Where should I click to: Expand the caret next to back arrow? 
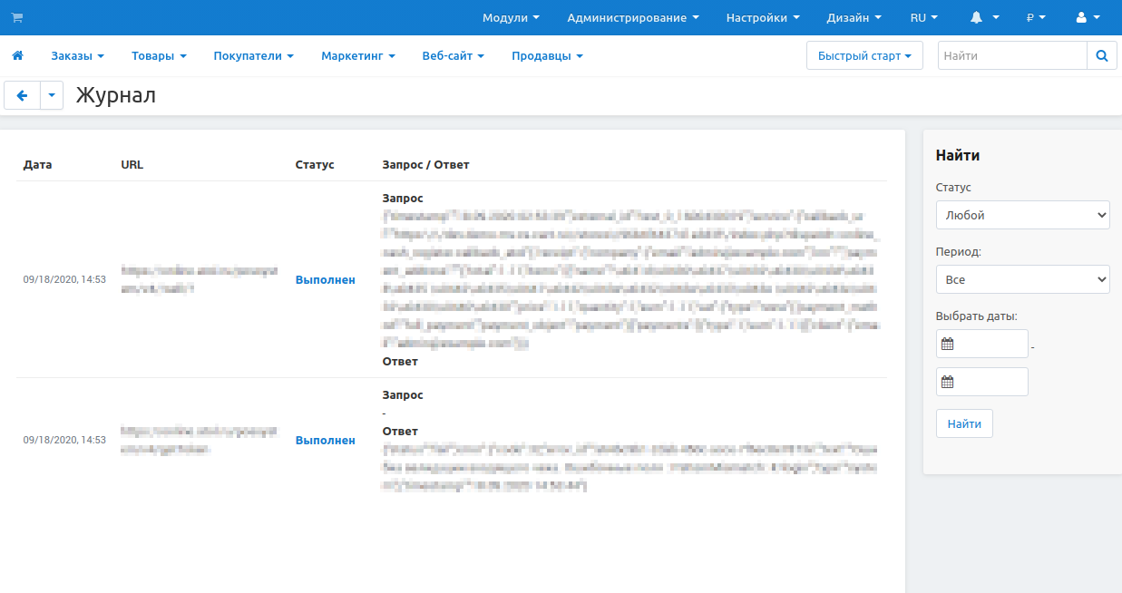tap(52, 95)
